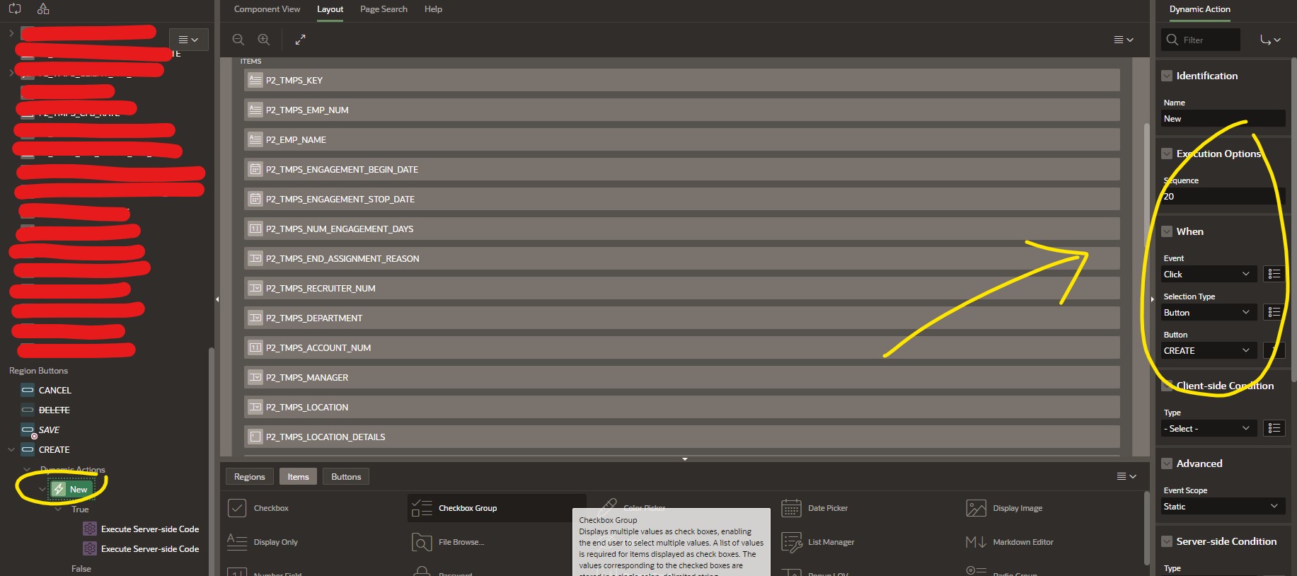This screenshot has height=576, width=1297.
Task: Open the Help tab
Action: coord(433,9)
